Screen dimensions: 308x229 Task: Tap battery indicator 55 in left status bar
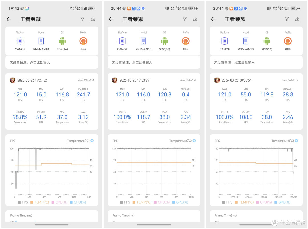(92, 8)
